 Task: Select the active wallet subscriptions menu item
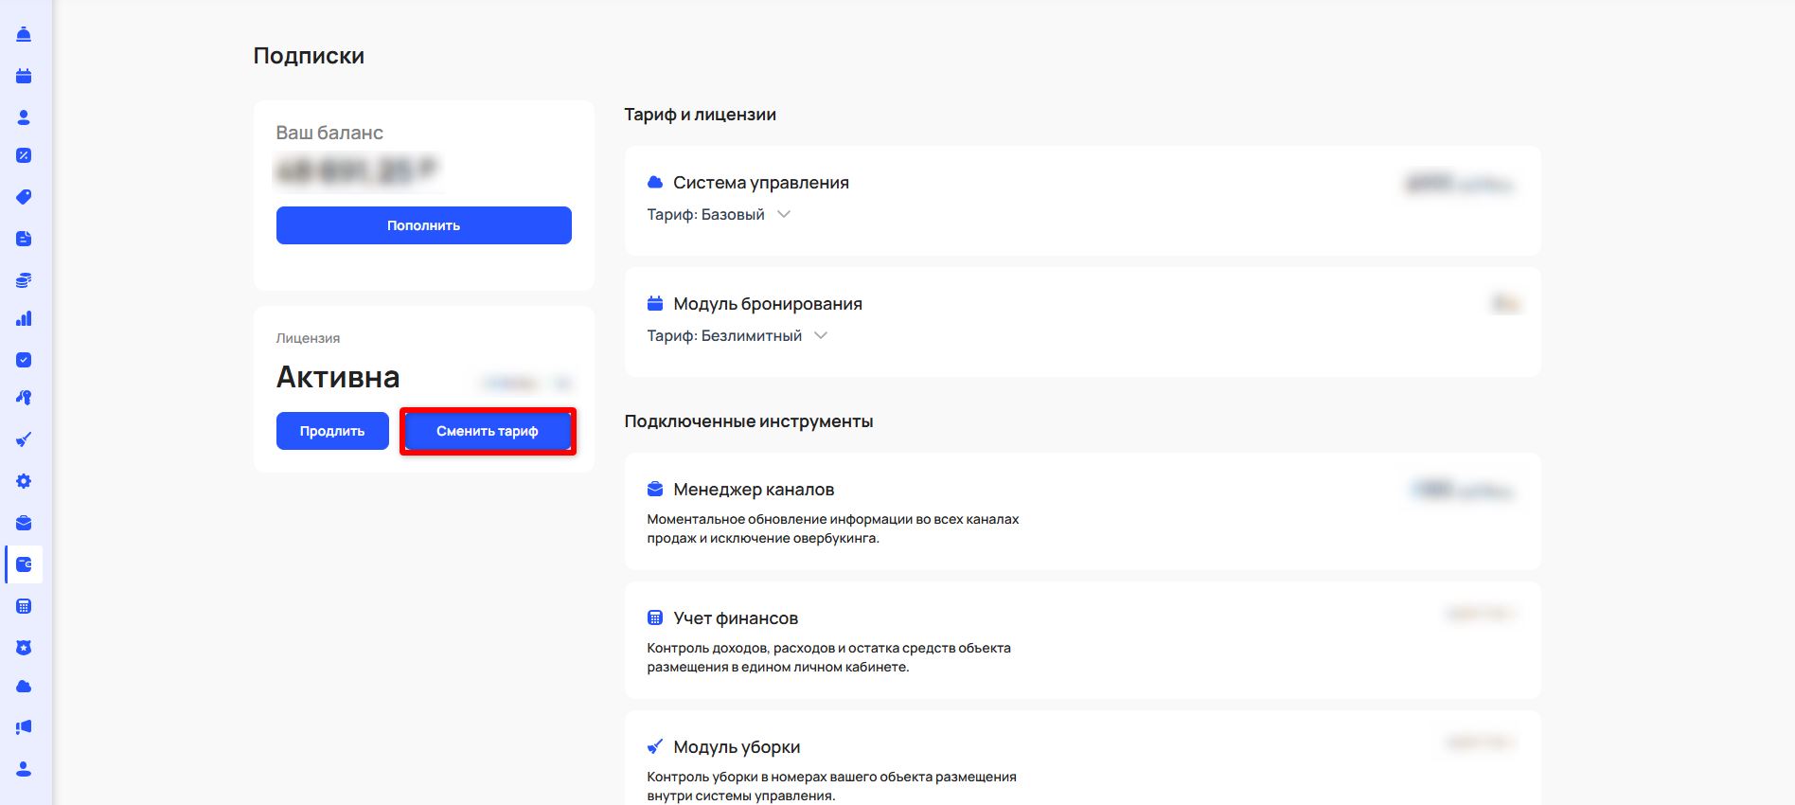pyautogui.click(x=24, y=564)
